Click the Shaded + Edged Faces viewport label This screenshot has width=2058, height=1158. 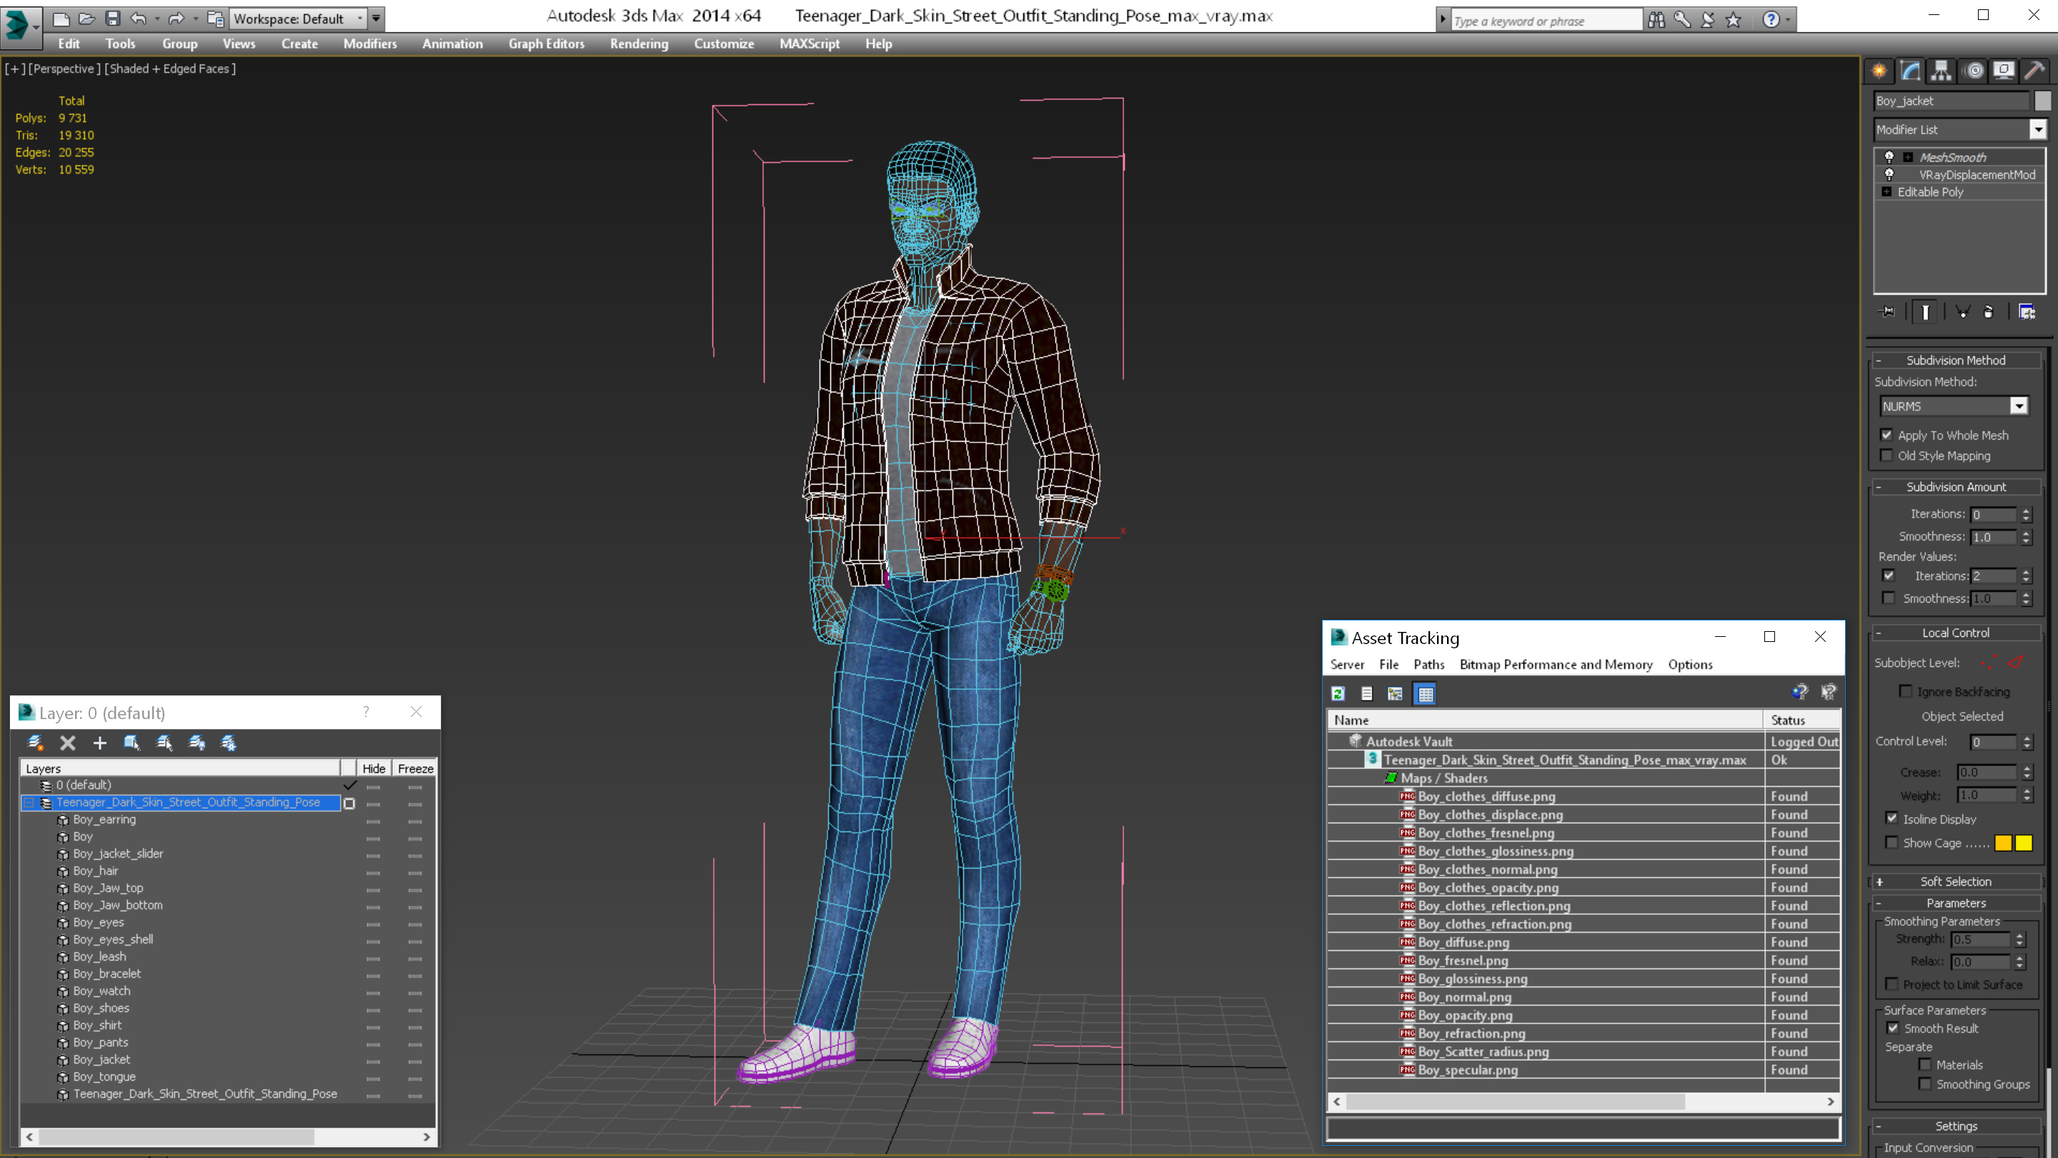tap(170, 69)
